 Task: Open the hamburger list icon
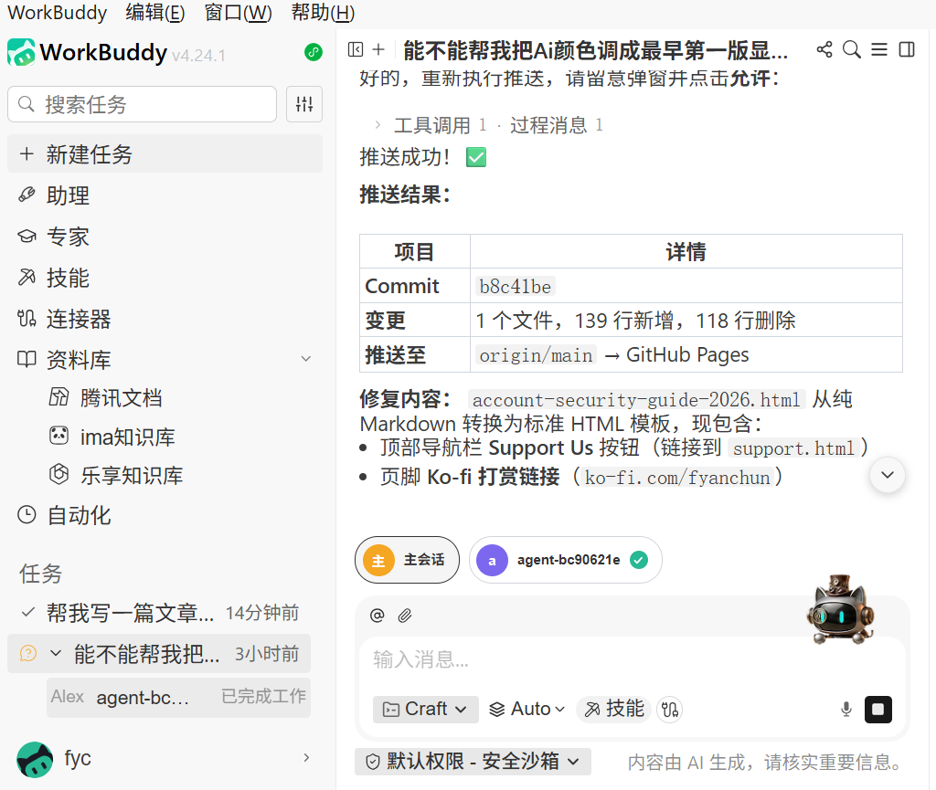[879, 49]
